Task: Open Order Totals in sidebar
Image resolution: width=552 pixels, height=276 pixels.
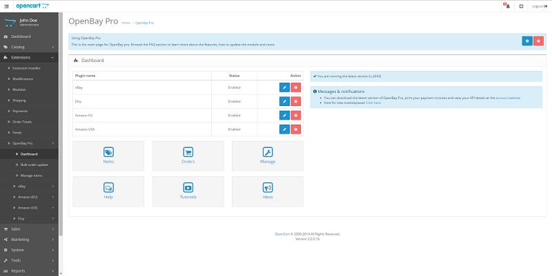Action: (x=29, y=122)
